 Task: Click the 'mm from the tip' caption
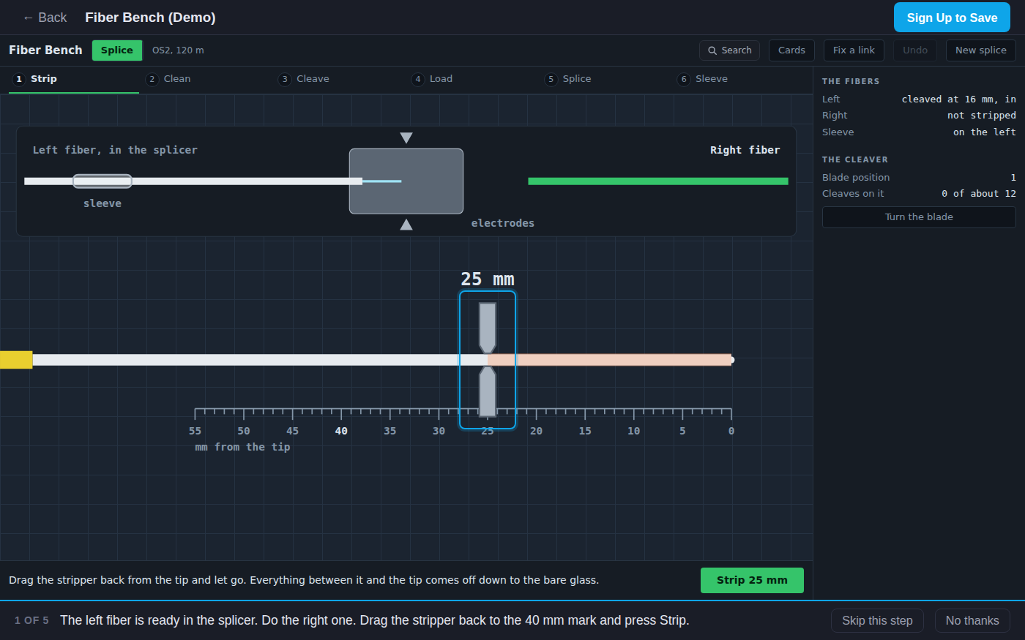tap(242, 447)
